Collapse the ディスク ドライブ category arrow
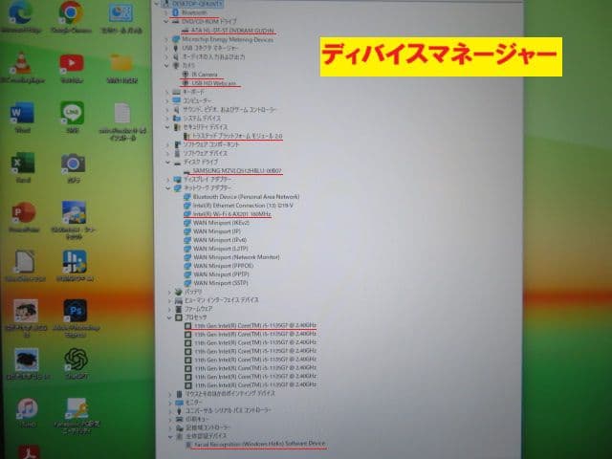The height and width of the screenshot is (459, 612). (x=168, y=162)
